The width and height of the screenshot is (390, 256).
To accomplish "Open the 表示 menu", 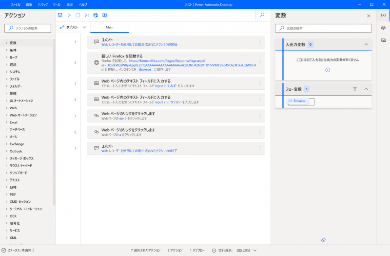I will [70, 4].
